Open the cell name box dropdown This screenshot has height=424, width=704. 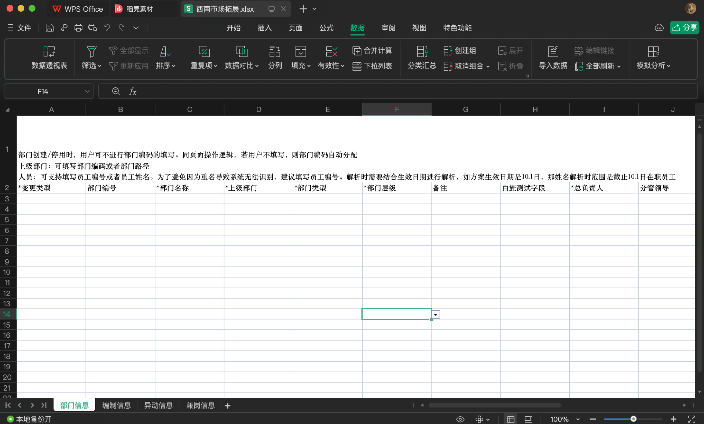(x=87, y=91)
